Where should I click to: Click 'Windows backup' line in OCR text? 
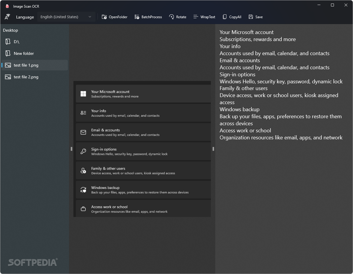pos(240,109)
